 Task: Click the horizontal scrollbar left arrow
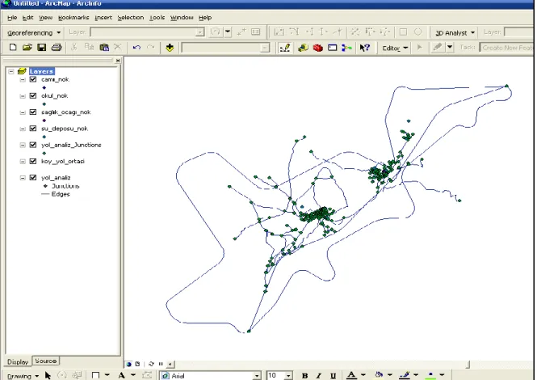(x=170, y=364)
